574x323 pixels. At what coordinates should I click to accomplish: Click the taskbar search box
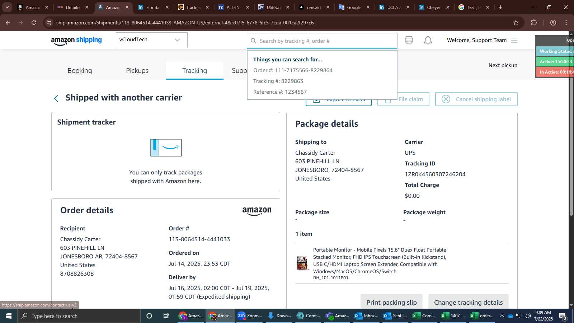[x=79, y=316]
